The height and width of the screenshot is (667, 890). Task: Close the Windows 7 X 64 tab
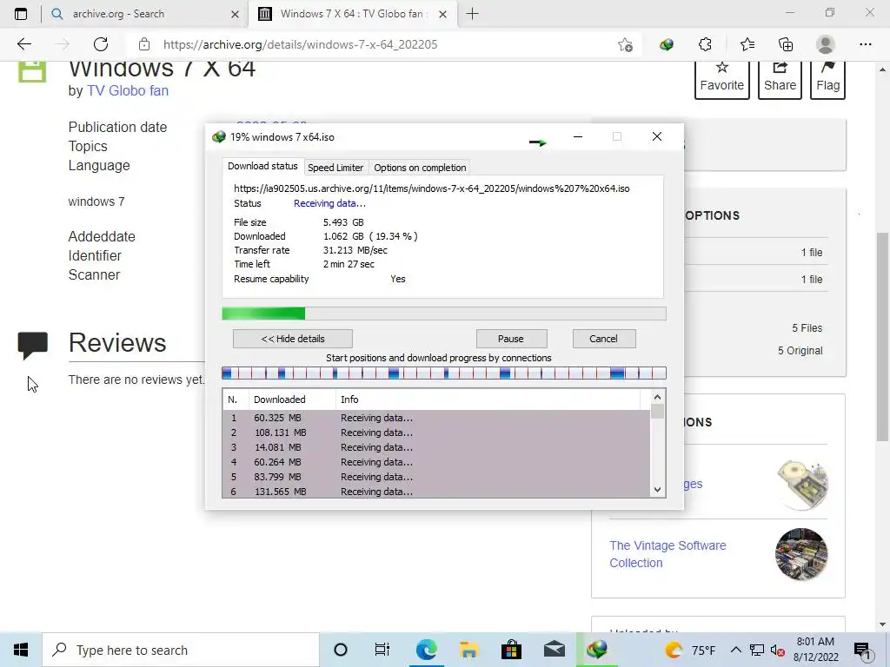[442, 14]
